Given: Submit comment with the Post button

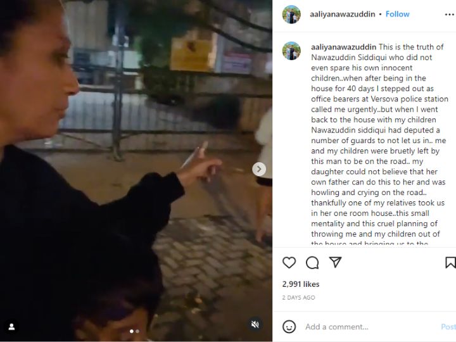Looking at the screenshot, I should pyautogui.click(x=448, y=327).
